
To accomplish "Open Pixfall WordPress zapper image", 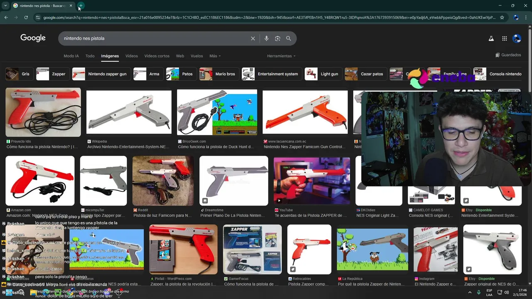I will tap(183, 250).
